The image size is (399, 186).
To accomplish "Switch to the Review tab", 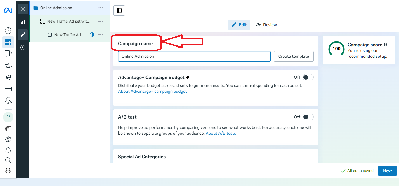I will coord(266,25).
